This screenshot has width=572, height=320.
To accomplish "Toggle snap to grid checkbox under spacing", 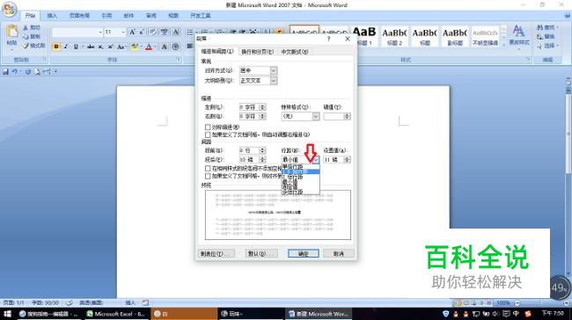I will click(208, 176).
